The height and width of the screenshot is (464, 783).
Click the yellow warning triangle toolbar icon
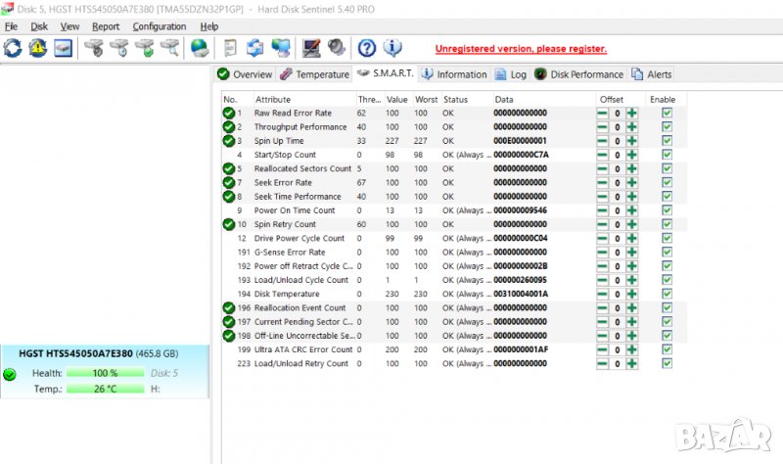[x=37, y=48]
